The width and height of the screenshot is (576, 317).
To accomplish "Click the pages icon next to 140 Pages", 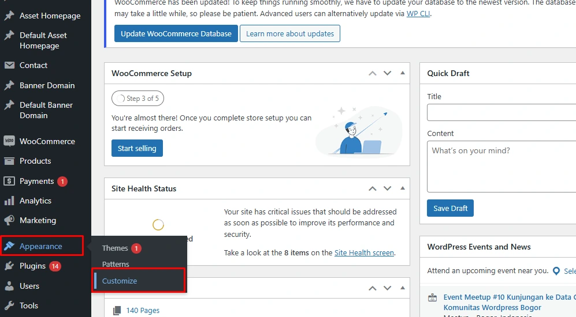I will [x=117, y=311].
